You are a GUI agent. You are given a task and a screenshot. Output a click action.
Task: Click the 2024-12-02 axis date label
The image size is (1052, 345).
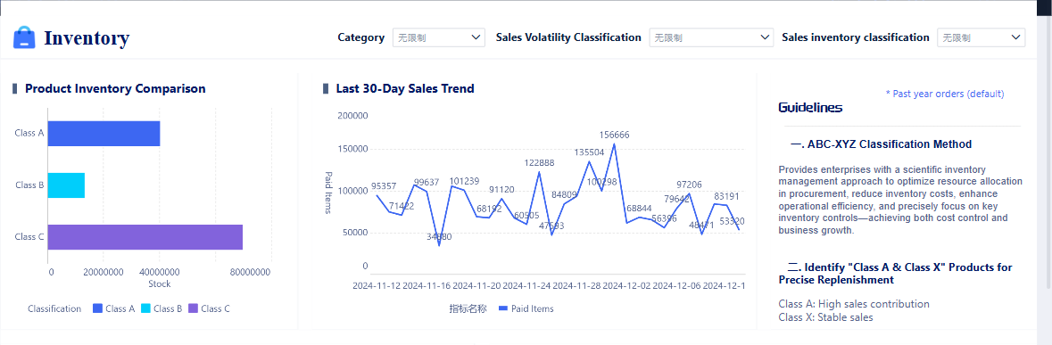pyautogui.click(x=626, y=285)
